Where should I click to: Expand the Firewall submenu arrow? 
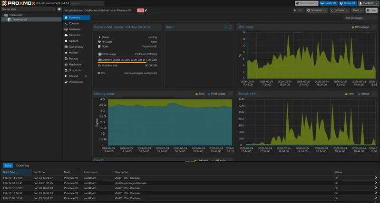tap(86, 76)
